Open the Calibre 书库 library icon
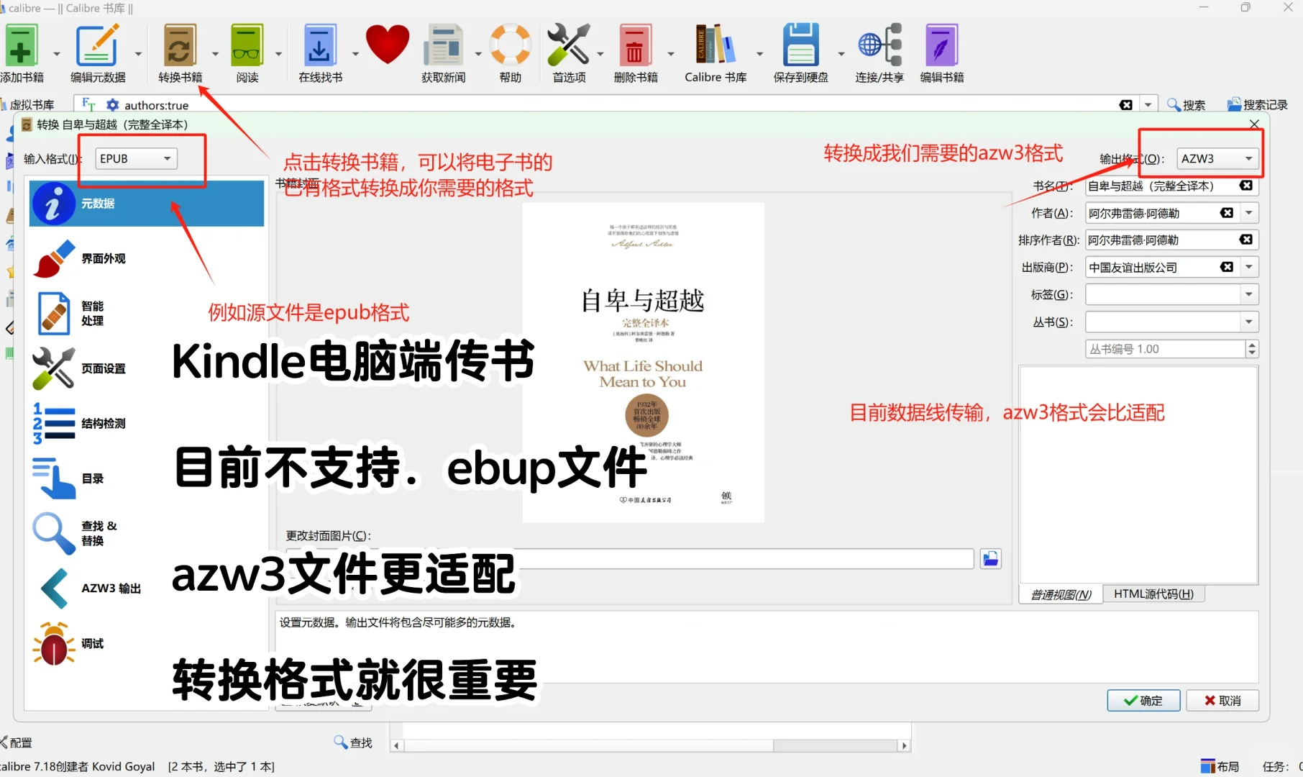1303x777 pixels. coord(715,46)
